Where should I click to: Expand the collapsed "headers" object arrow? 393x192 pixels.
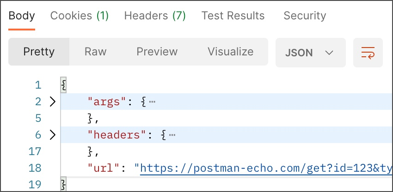coord(52,135)
